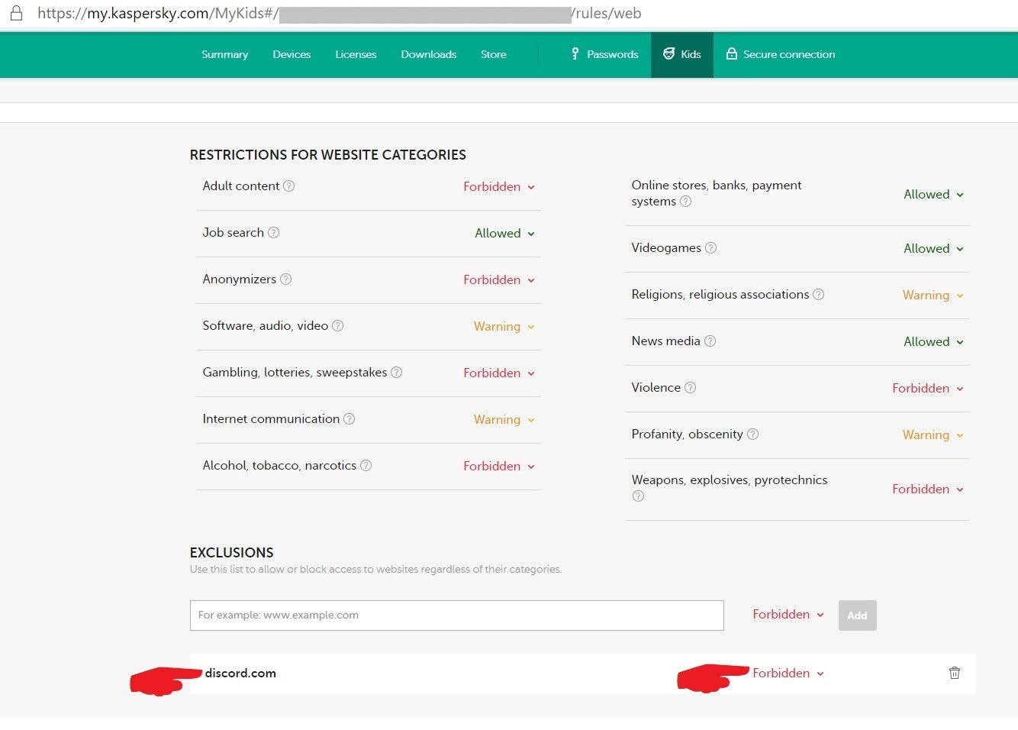The height and width of the screenshot is (730, 1018).
Task: Delete the discord.com exclusion with trash icon
Action: point(954,673)
